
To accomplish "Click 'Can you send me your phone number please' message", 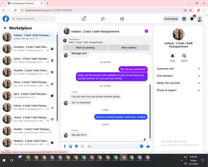I will point(96,96).
